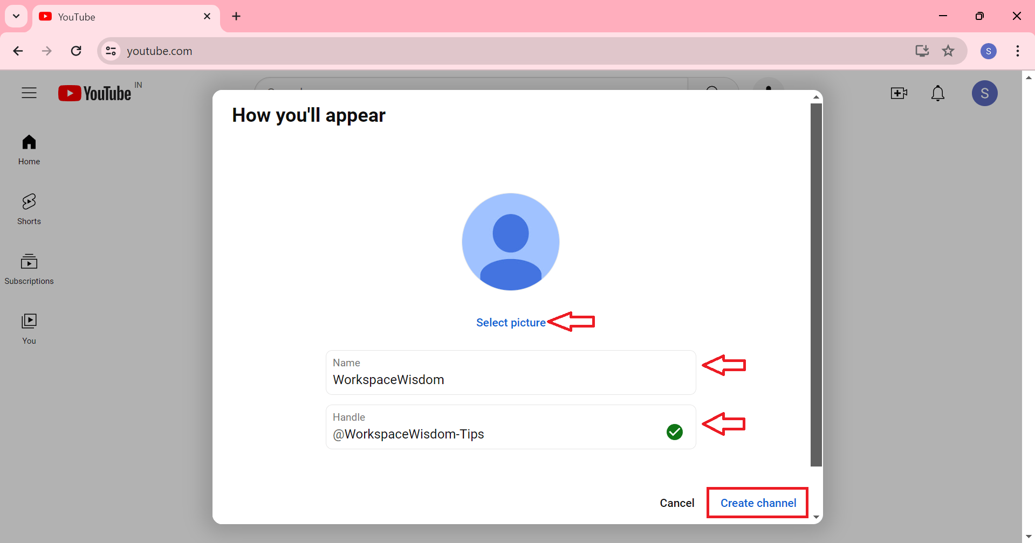Open a new browser tab
Image resolution: width=1035 pixels, height=543 pixels.
point(236,16)
